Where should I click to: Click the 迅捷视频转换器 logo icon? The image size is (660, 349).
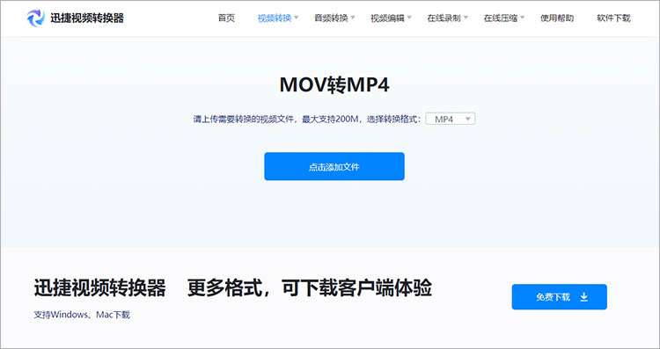pyautogui.click(x=35, y=18)
